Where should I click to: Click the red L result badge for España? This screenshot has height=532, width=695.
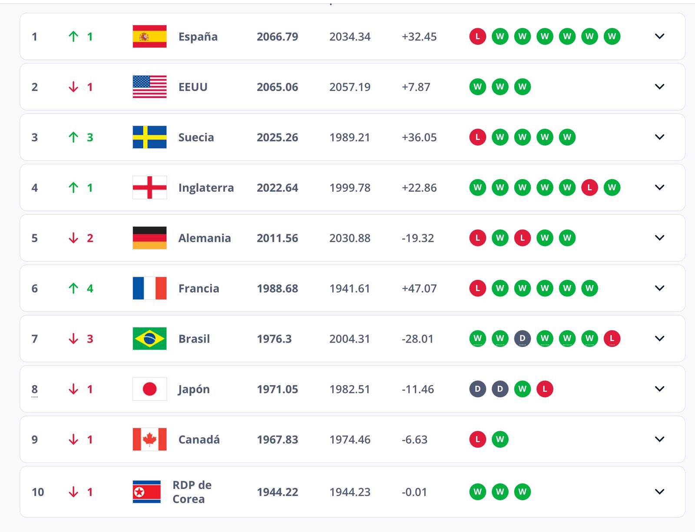pyautogui.click(x=477, y=37)
